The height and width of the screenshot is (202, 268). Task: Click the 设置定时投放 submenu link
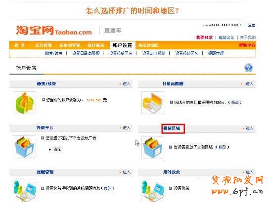[154, 53]
